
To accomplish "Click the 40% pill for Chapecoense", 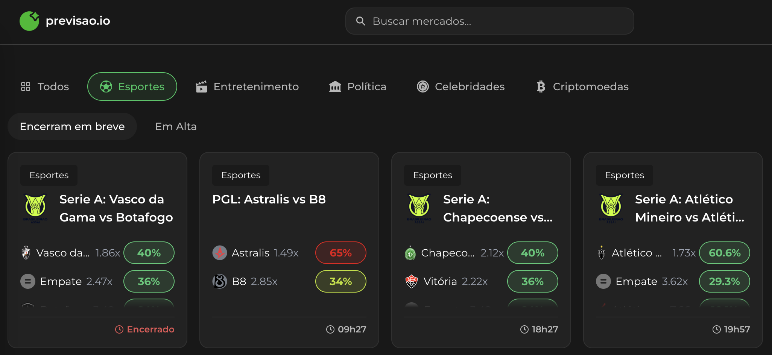I will (533, 252).
